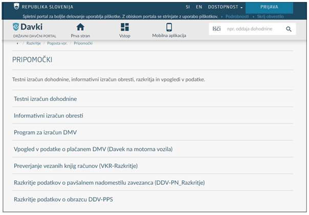
Task: Switch language to EN
Action: click(x=199, y=7)
